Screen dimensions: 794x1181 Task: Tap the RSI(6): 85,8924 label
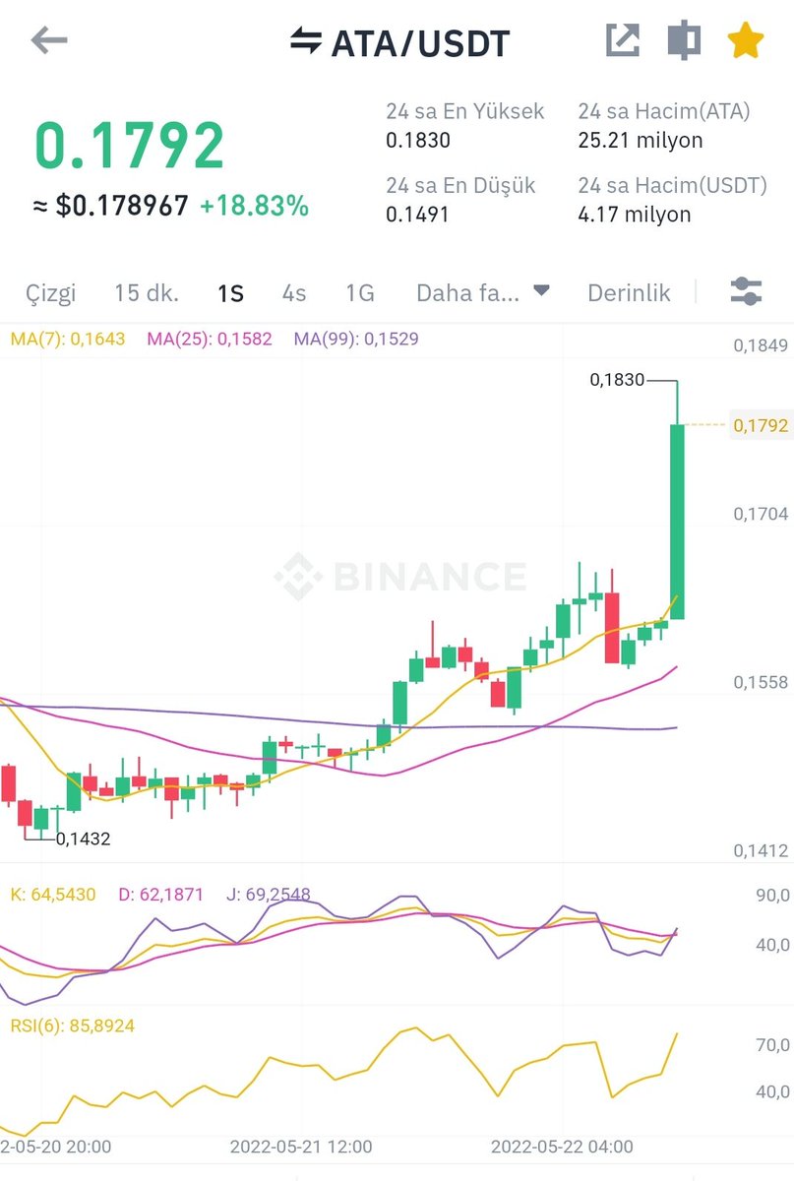coord(72,1026)
